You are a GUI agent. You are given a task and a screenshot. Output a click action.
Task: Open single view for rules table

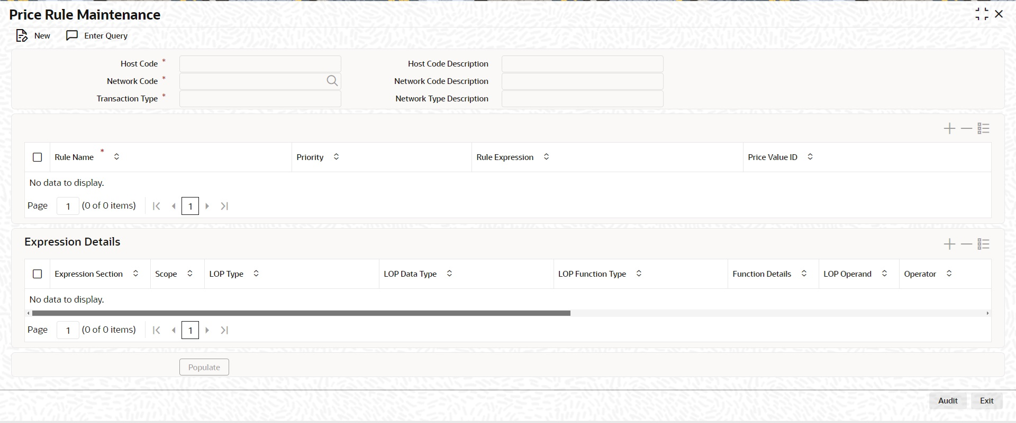[x=983, y=128]
